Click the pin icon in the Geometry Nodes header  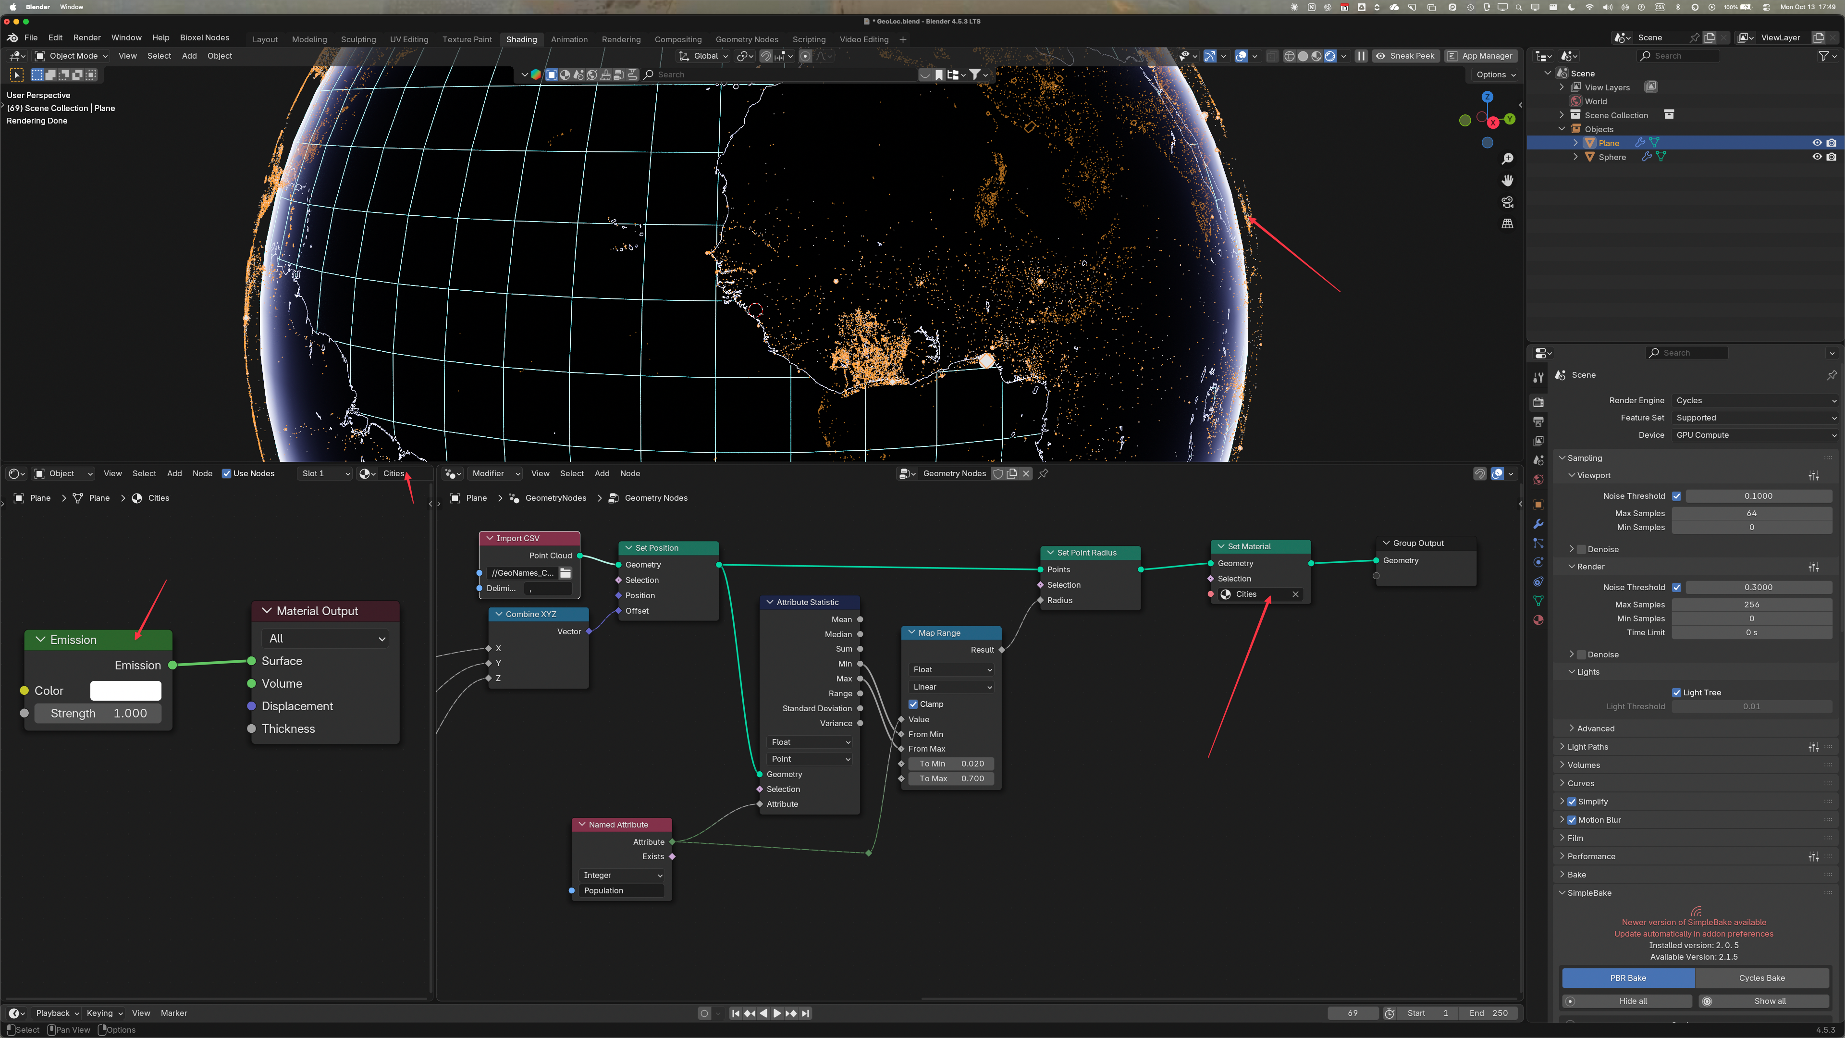[x=1044, y=473]
